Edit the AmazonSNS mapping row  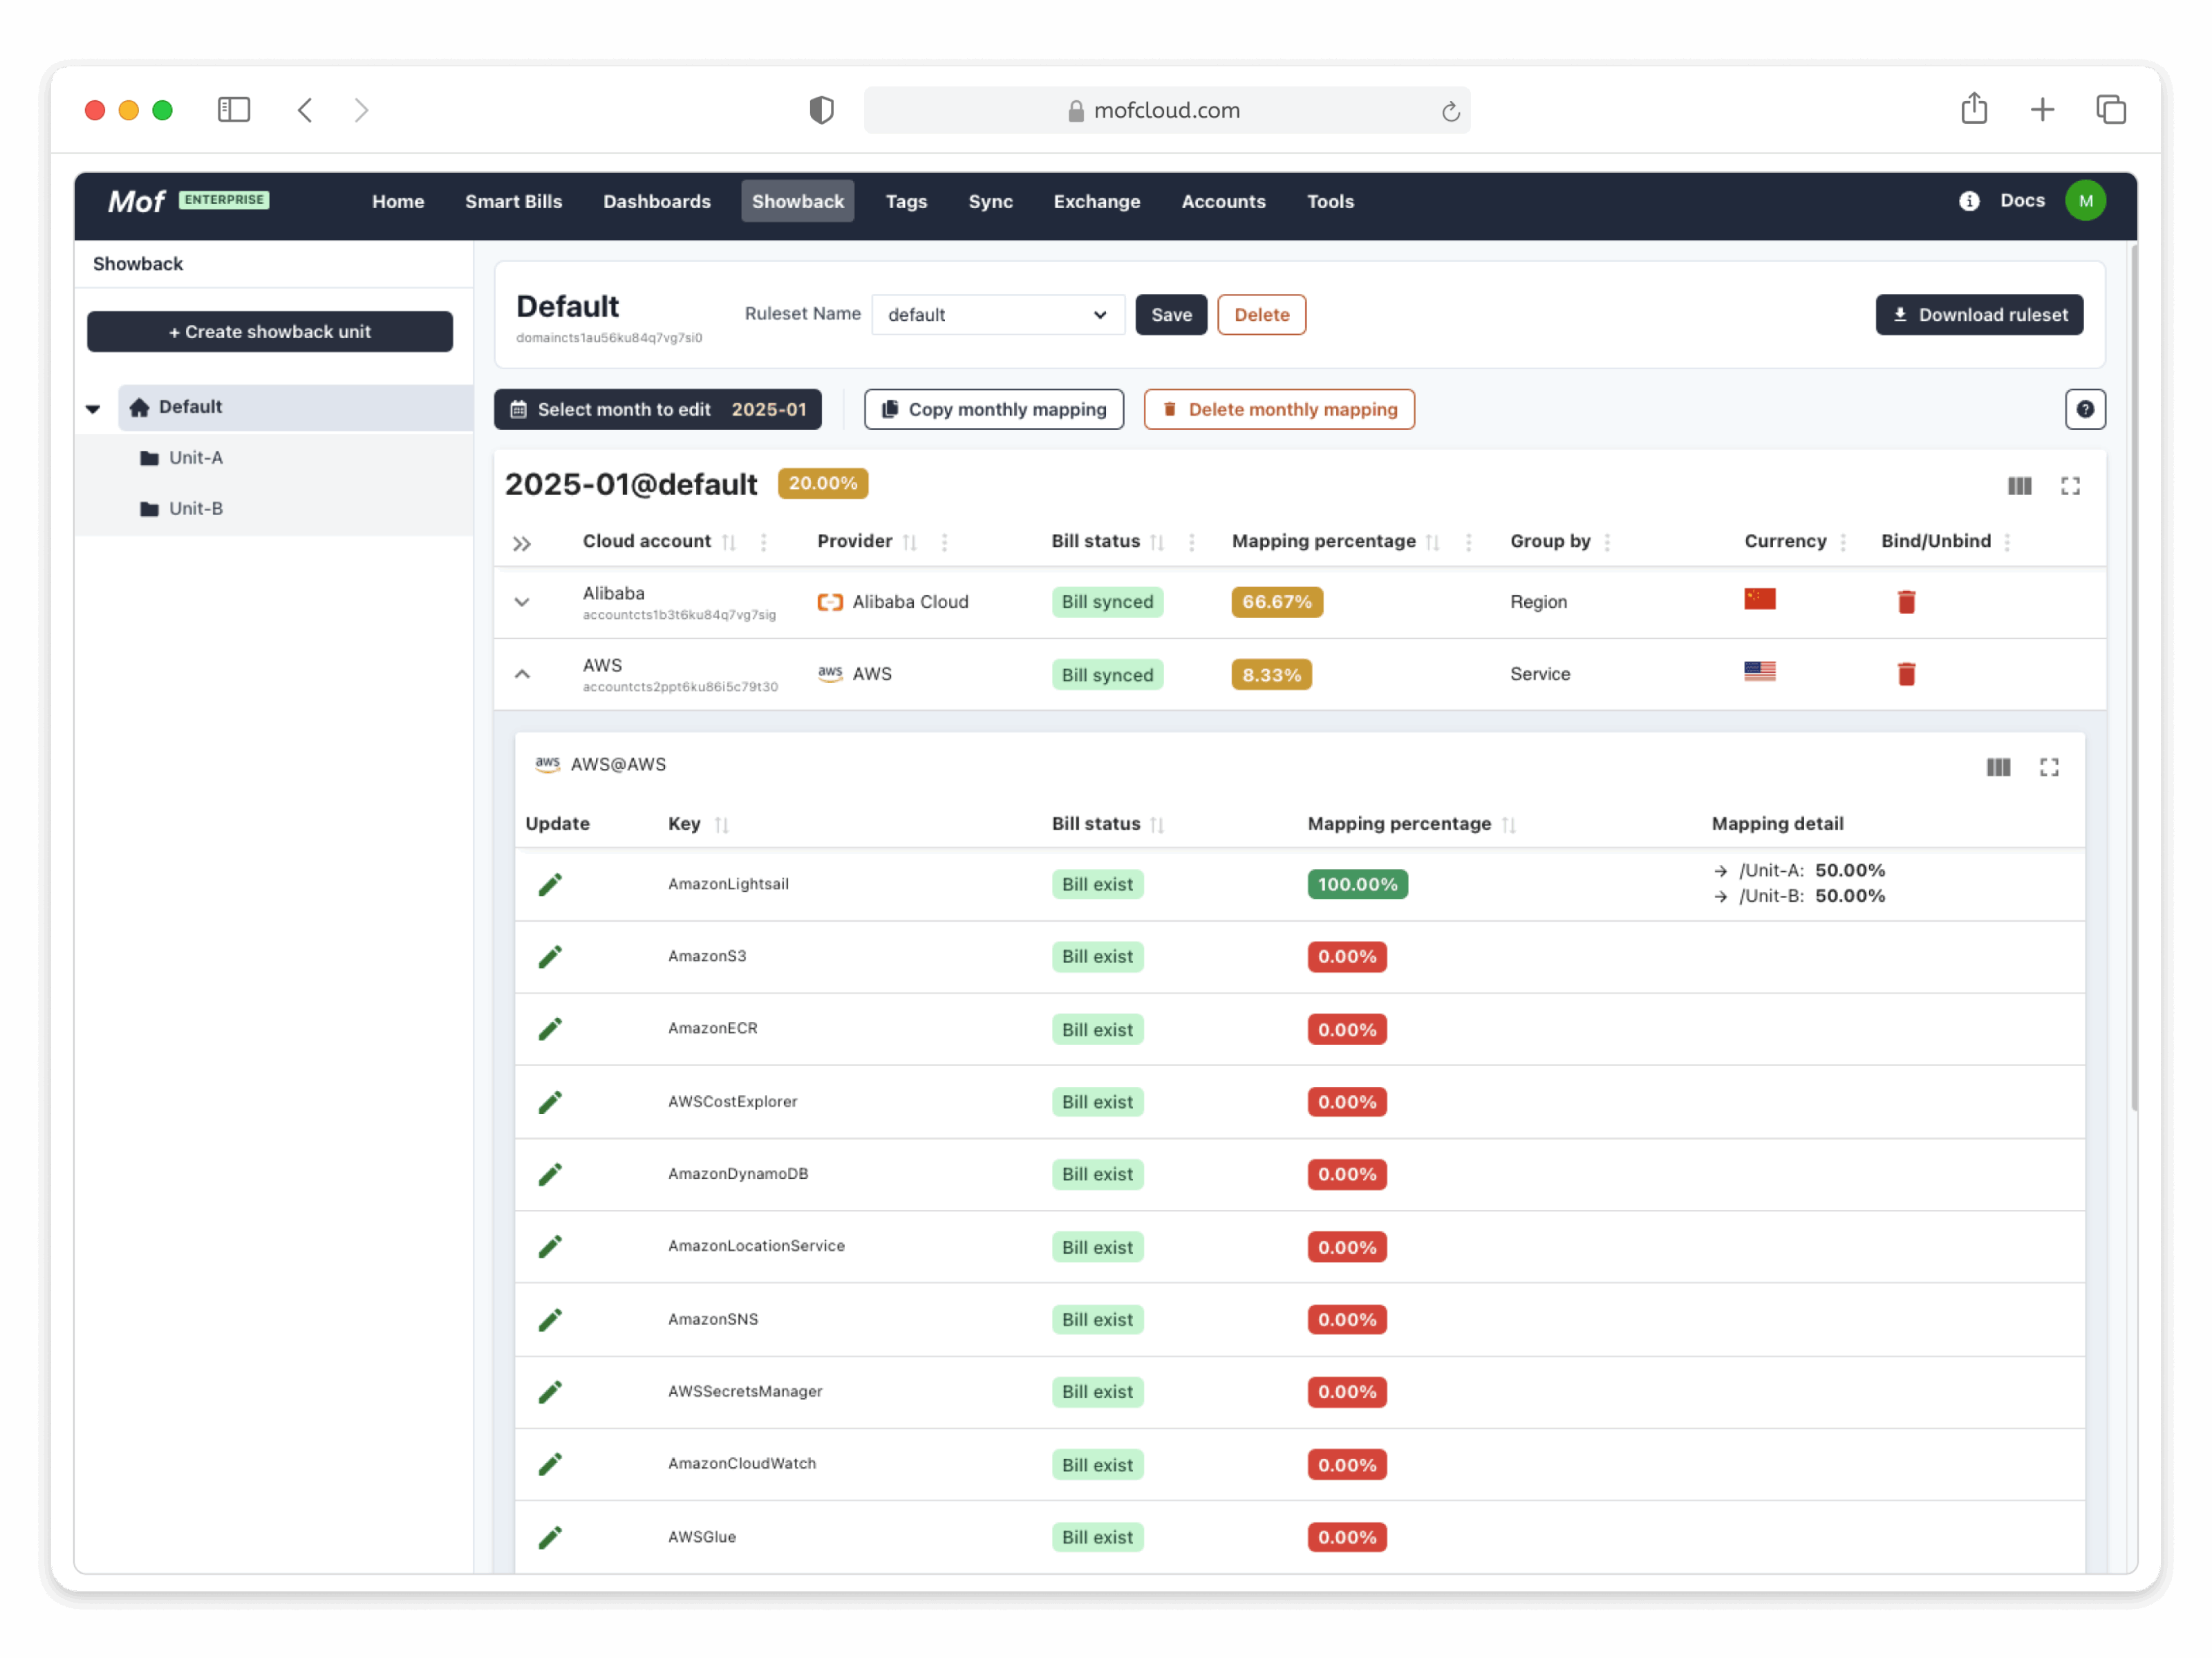point(550,1320)
